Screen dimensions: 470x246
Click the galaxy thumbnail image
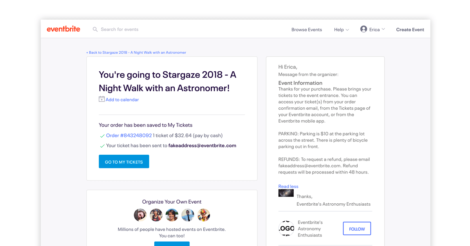point(286,193)
